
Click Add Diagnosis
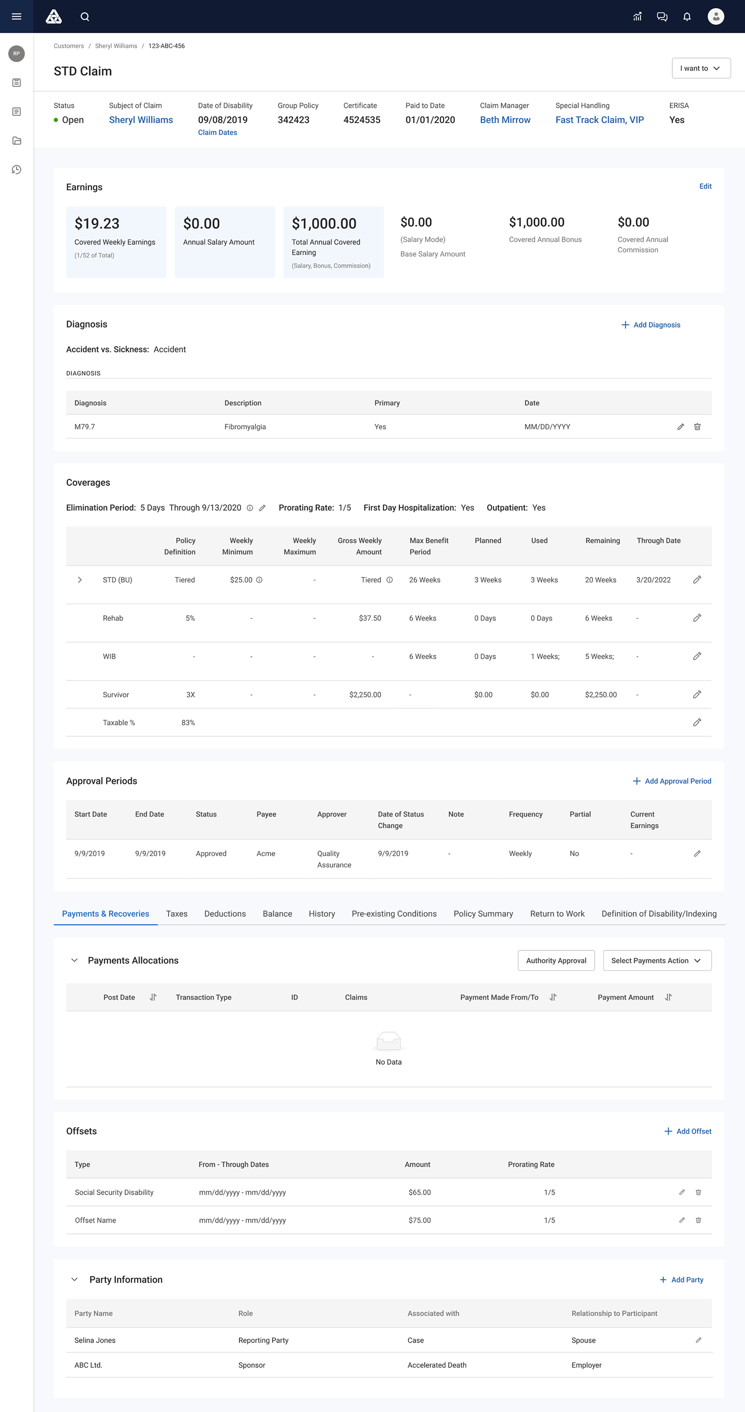click(651, 325)
